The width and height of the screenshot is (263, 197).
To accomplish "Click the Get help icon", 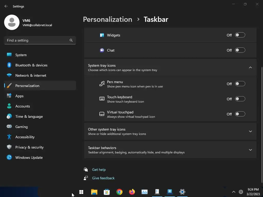I will tap(86, 170).
